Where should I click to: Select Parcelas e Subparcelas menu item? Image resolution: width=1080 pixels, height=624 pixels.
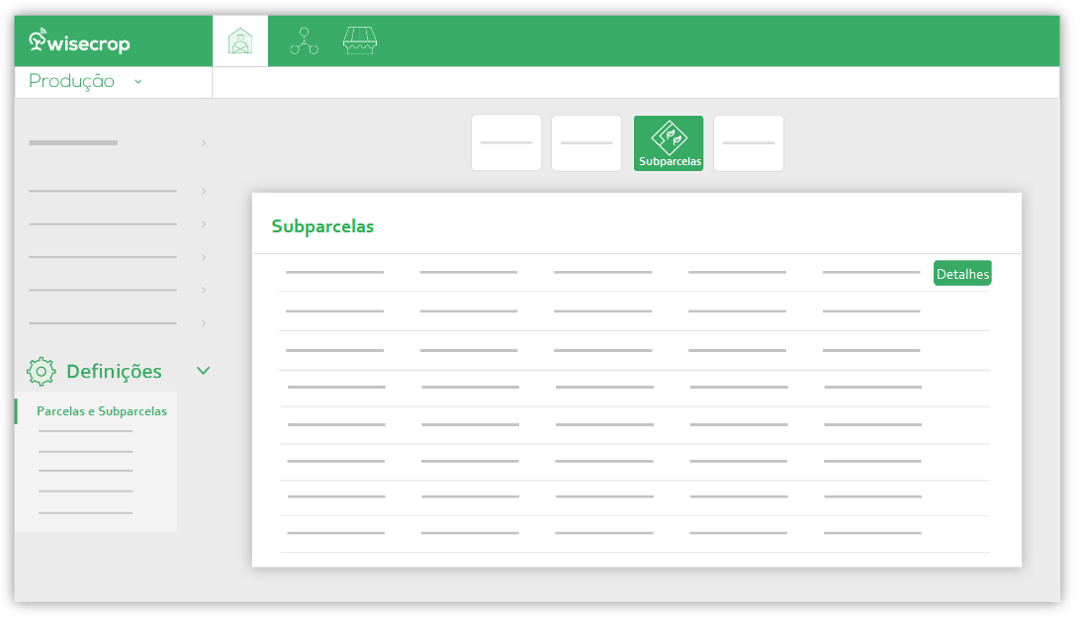pos(102,411)
